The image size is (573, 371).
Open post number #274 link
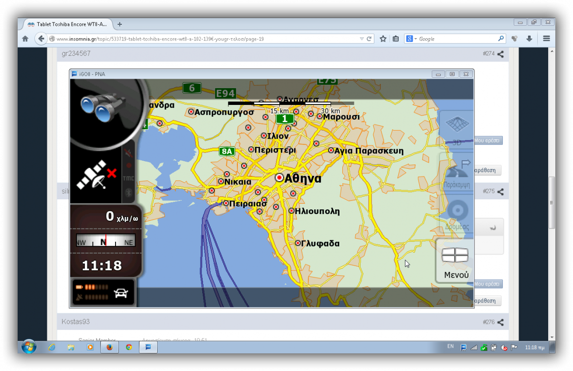(x=488, y=54)
